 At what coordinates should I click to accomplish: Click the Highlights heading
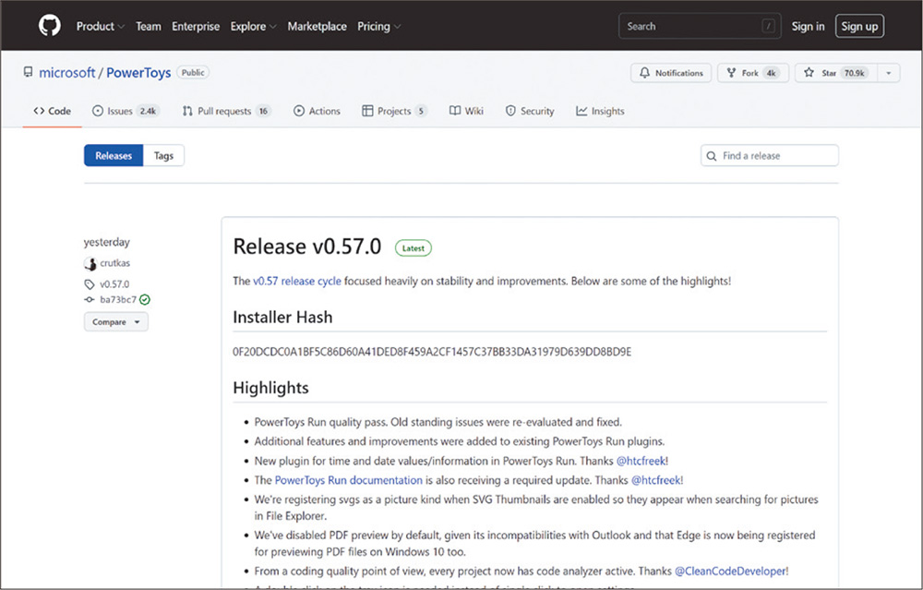(x=270, y=388)
